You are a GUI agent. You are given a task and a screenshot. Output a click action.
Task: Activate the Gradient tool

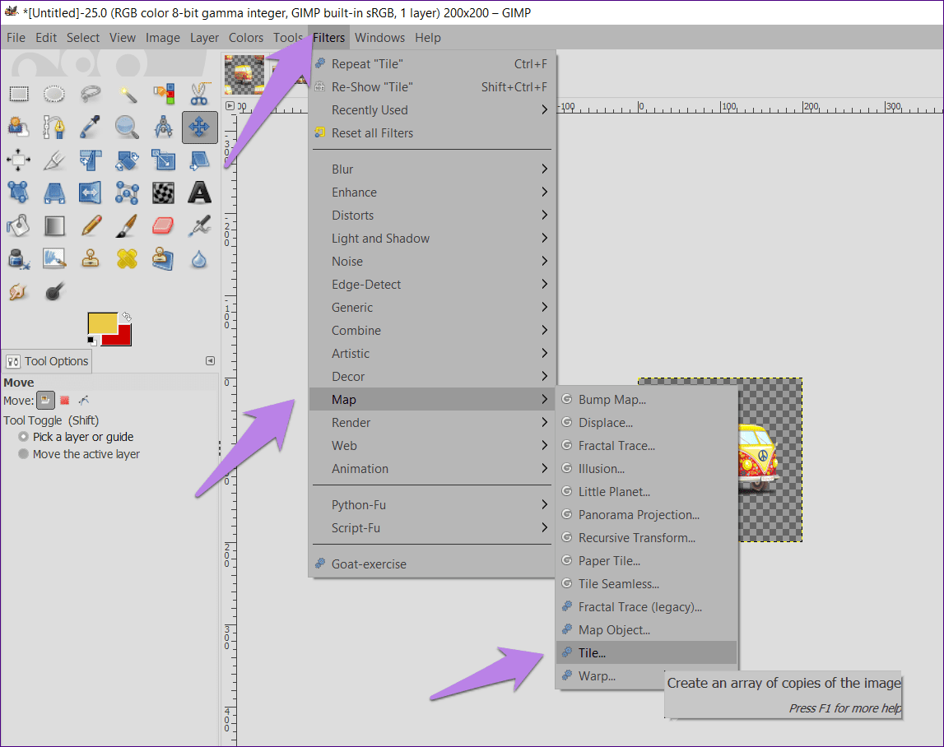coord(54,226)
